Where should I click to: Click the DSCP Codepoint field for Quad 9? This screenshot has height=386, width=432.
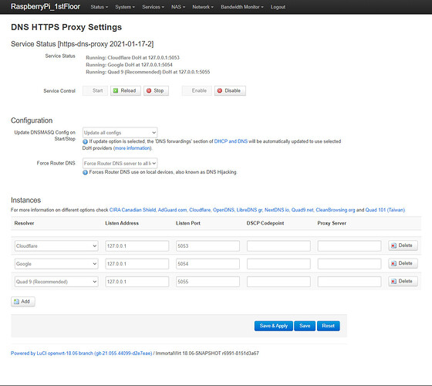click(278, 282)
